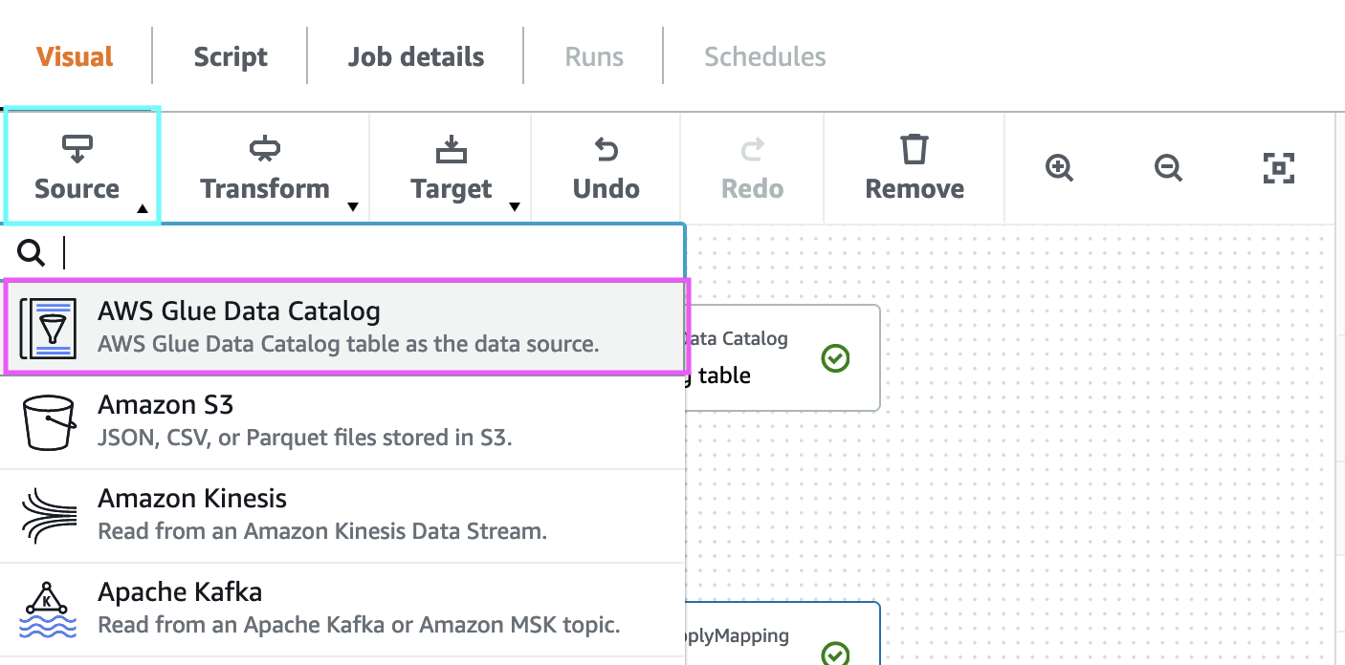Screen dimensions: 1345x665
Task: Zoom out of the canvas
Action: [1167, 169]
